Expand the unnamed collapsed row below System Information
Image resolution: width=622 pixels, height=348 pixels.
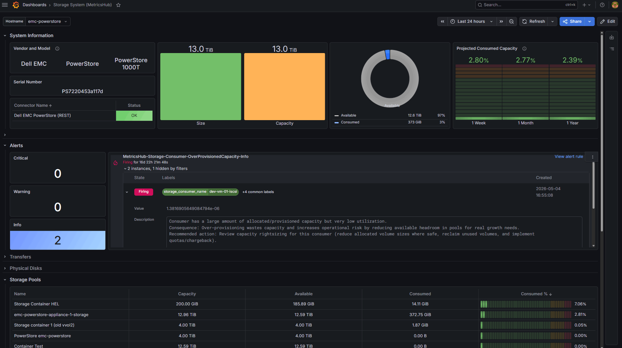point(5,135)
